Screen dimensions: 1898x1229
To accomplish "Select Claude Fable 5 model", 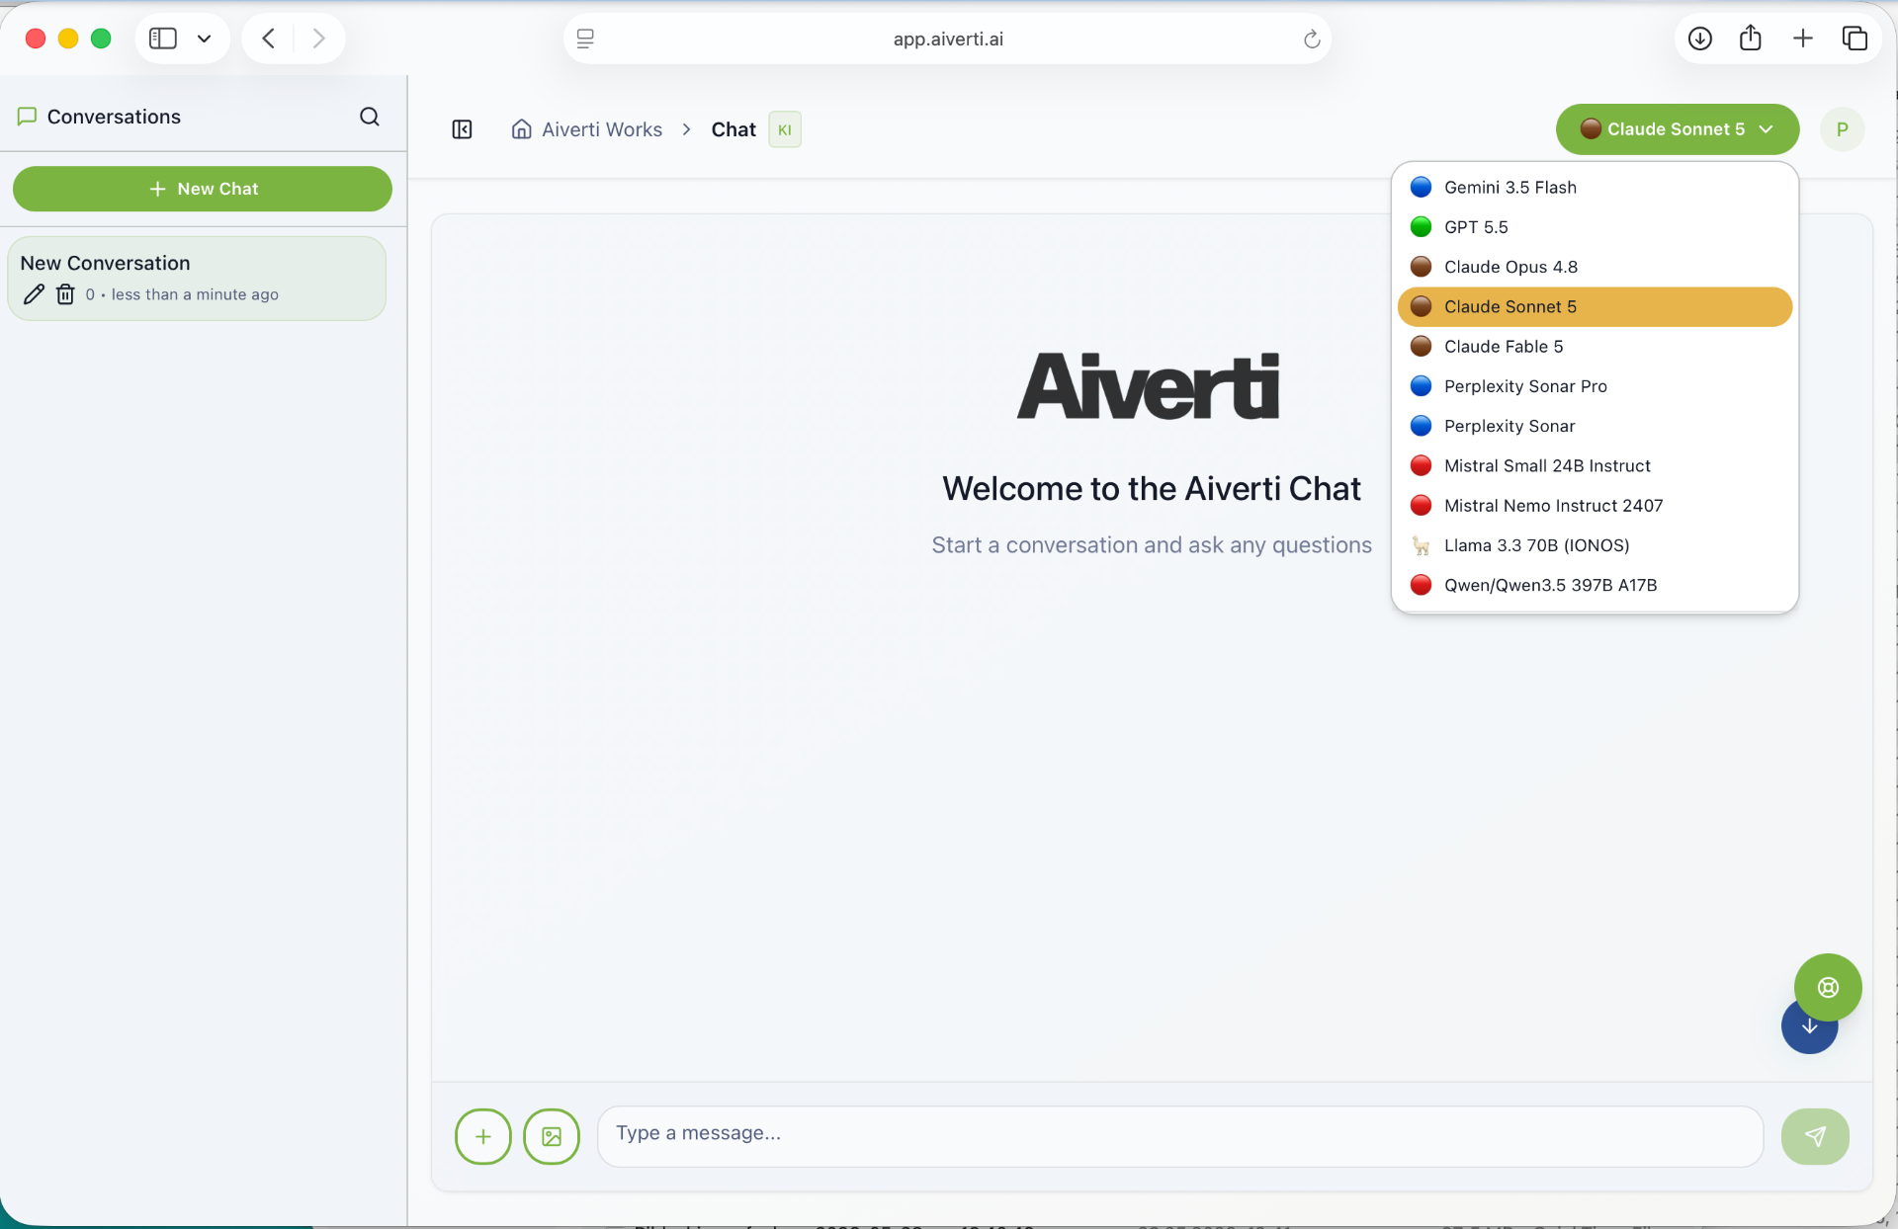I will coord(1595,347).
